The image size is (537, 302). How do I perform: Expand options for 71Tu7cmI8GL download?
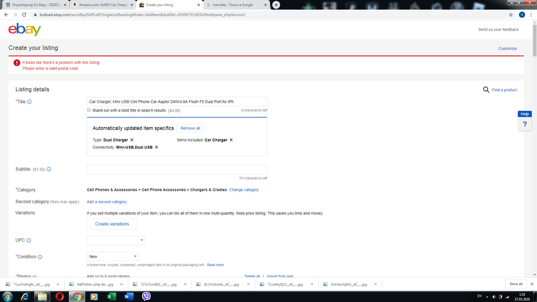pos(185,284)
